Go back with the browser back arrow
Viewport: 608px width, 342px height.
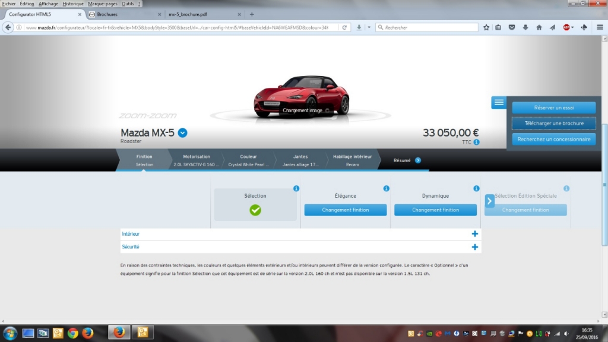coord(8,27)
